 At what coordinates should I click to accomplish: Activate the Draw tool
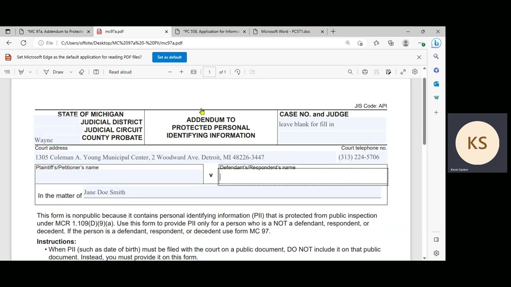coord(54,72)
